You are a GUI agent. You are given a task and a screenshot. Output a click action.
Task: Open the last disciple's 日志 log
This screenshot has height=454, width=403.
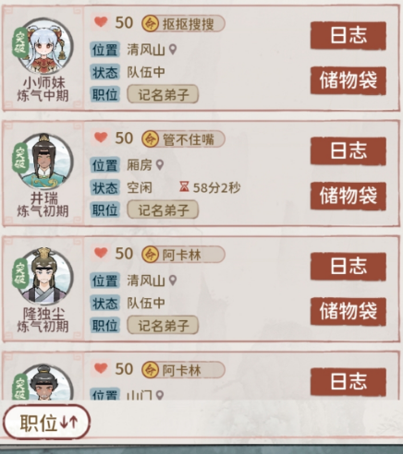[x=348, y=382]
